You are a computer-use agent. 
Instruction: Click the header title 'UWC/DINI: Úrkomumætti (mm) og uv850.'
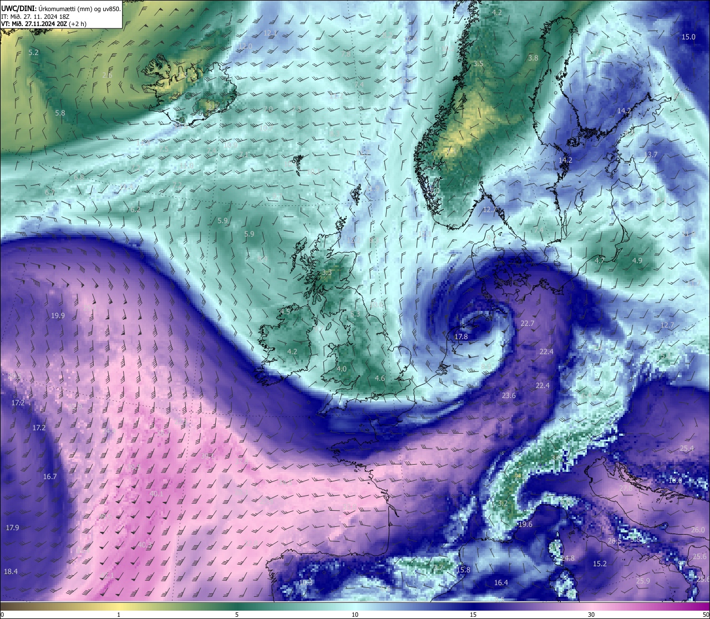[61, 8]
